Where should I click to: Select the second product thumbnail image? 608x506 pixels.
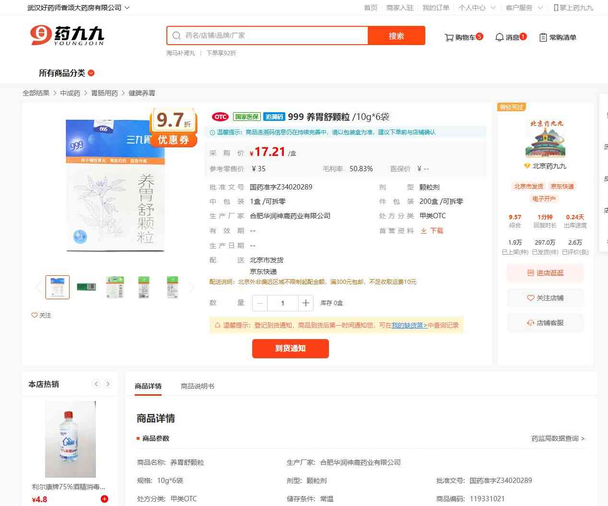point(86,287)
